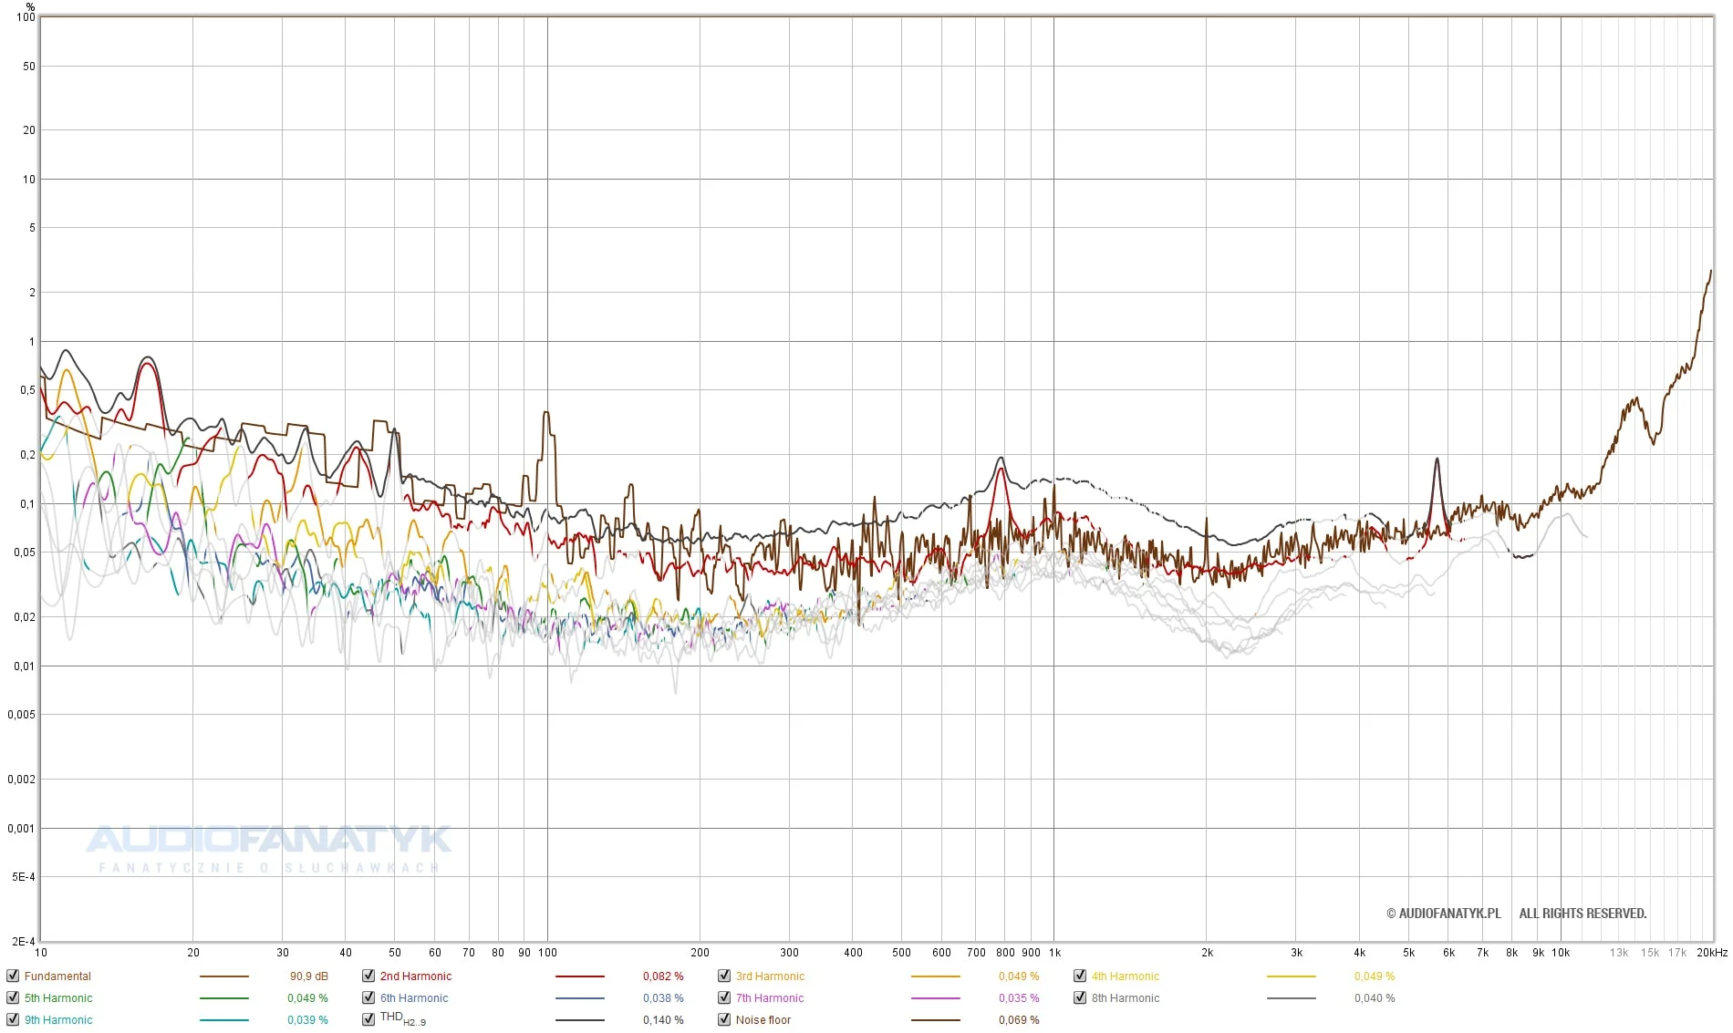Toggle the 9th Harmonic checkbox
The width and height of the screenshot is (1733, 1033).
(x=13, y=1019)
